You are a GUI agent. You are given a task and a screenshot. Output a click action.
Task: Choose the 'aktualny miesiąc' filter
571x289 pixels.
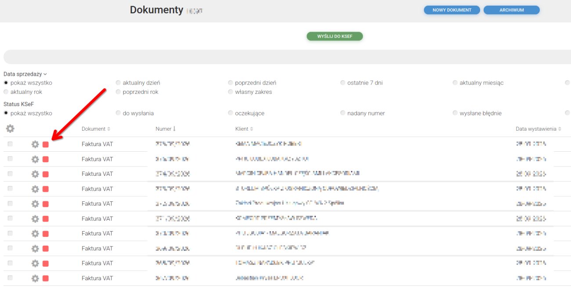pos(455,82)
